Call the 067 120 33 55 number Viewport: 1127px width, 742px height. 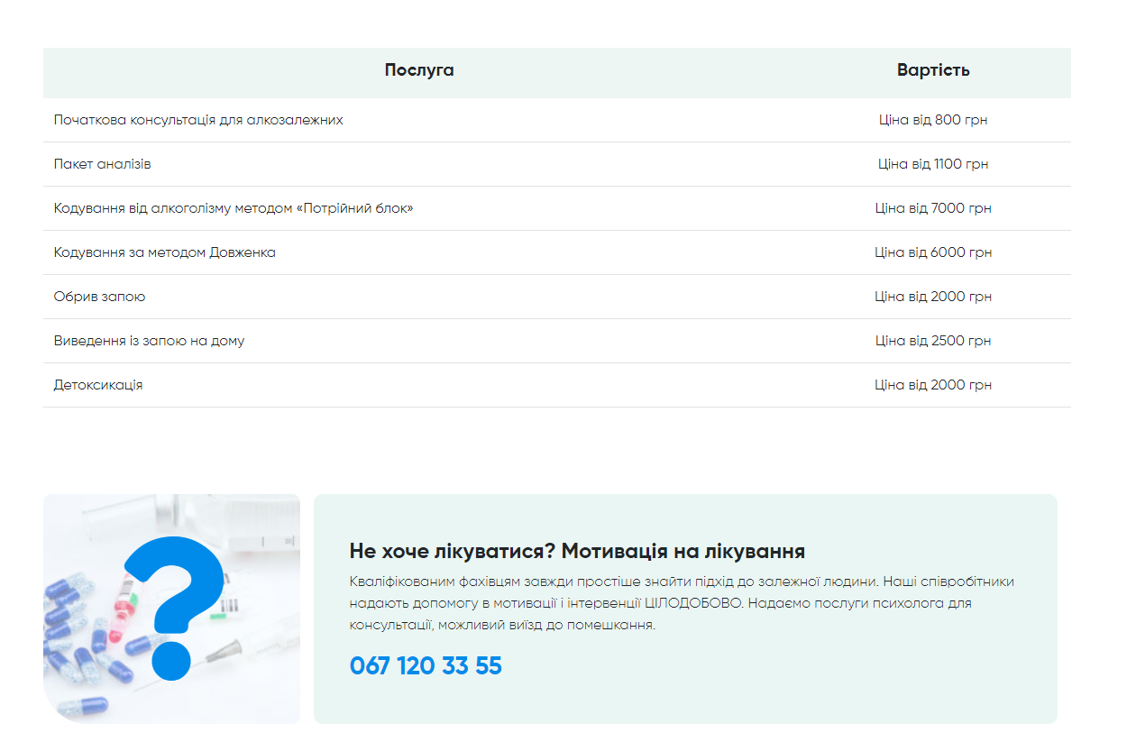[426, 665]
